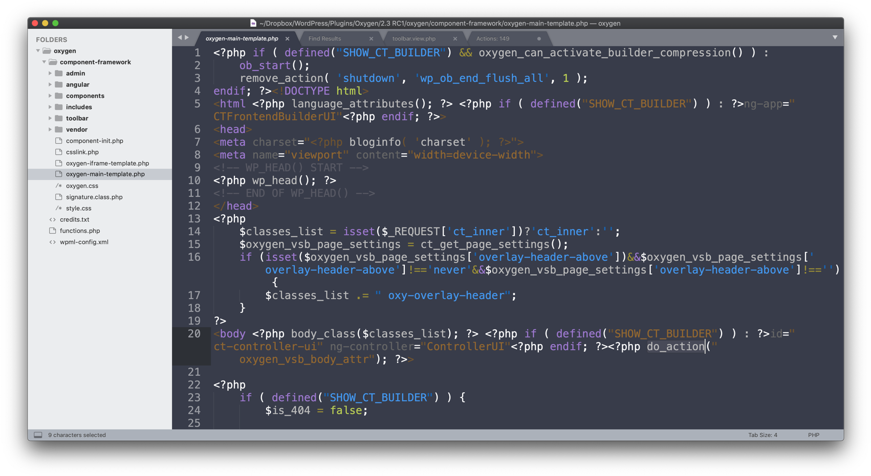This screenshot has width=871, height=476.
Task: Click file icon beside csslink.php
Action: click(x=59, y=152)
